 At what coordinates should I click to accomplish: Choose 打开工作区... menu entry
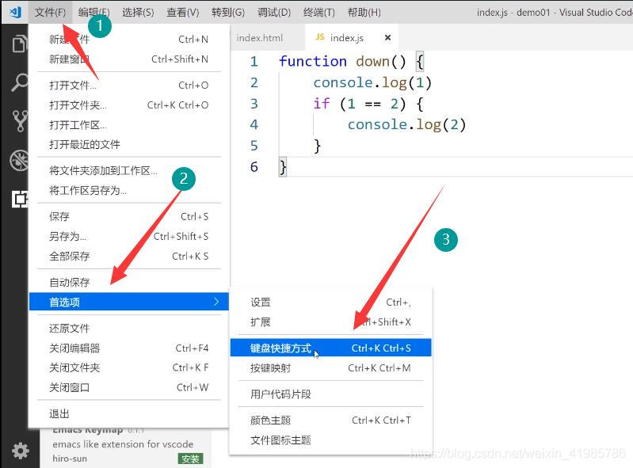pyautogui.click(x=129, y=125)
